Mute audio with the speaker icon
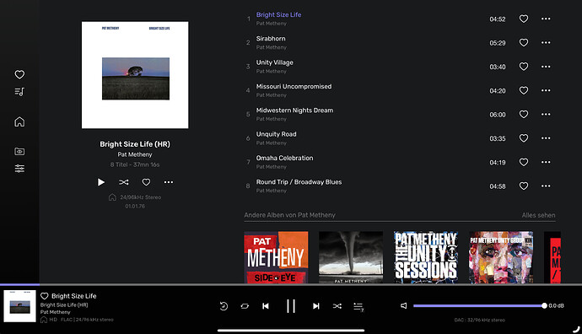 click(404, 306)
